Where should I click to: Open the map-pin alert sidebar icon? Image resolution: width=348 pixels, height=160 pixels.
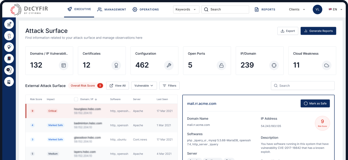pos(9,47)
